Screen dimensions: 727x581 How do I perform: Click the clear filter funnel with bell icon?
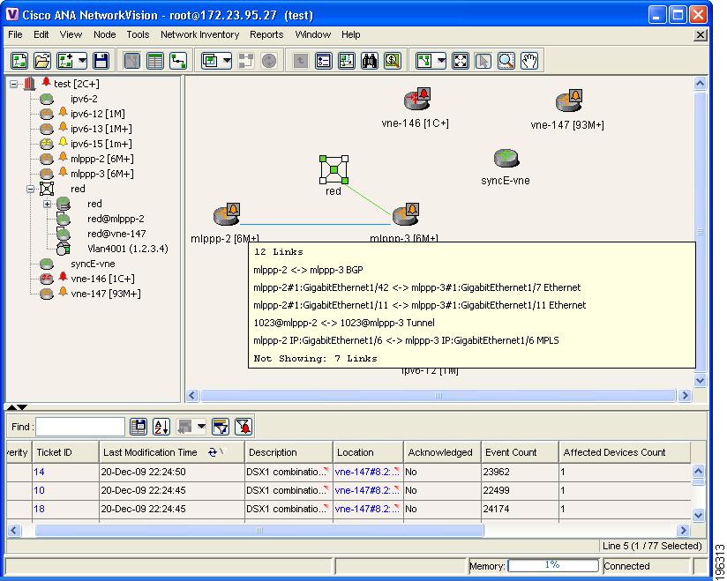tap(244, 427)
